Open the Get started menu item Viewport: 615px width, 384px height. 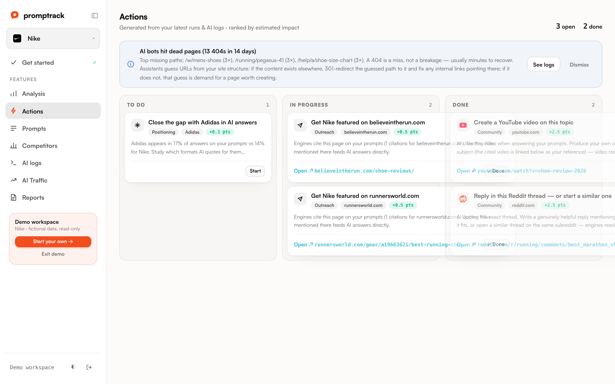[x=53, y=63]
